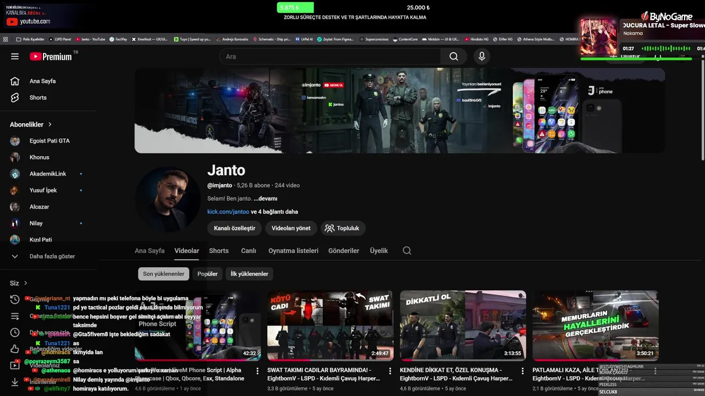Click donation goal progress bar 5.875 ₺
Image resolution: width=705 pixels, height=396 pixels.
(295, 8)
